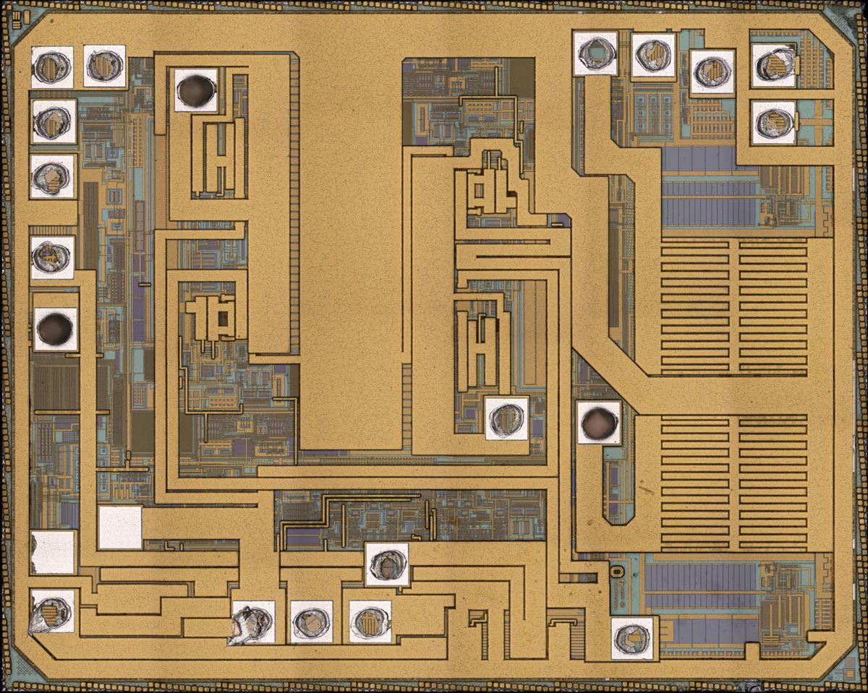Click the bond pad in bottom-left corner

coord(52,611)
